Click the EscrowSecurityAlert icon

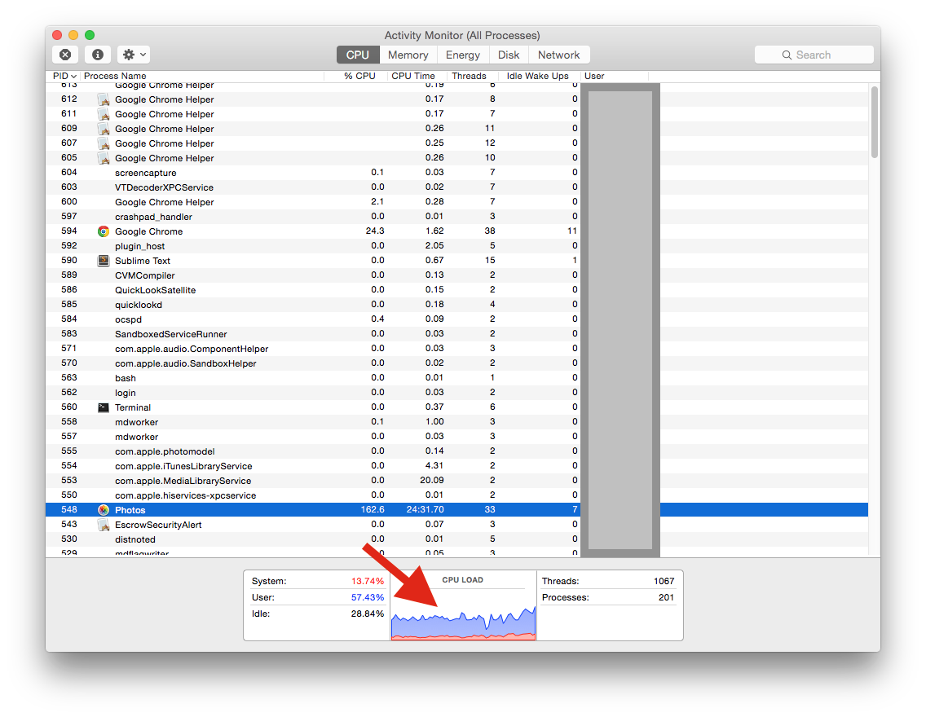click(104, 525)
